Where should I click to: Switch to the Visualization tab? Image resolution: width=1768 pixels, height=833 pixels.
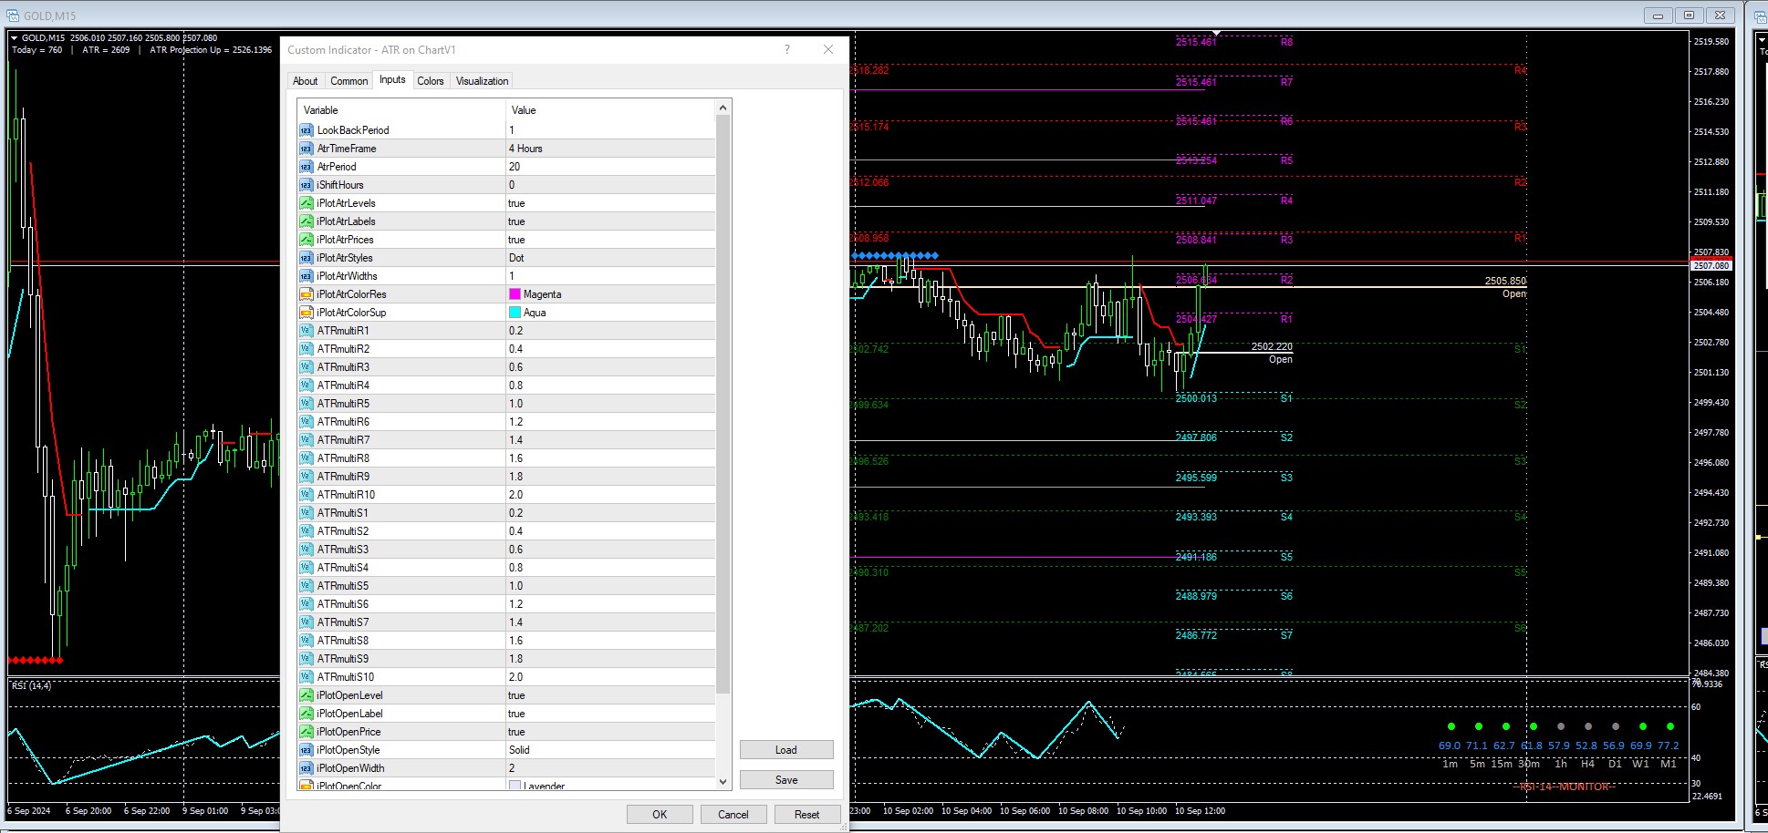coord(482,81)
